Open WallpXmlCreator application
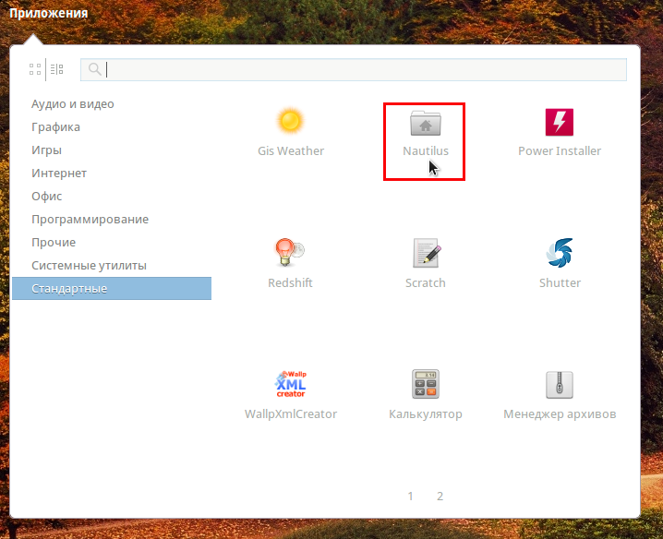The width and height of the screenshot is (663, 539). coord(291,395)
